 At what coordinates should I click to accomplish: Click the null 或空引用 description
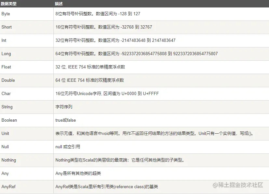point(68,147)
